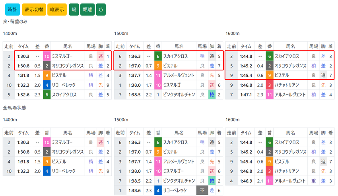This screenshot has height=196, width=338.
Task: Click タイム header in top 1400m table
Action: point(23,46)
